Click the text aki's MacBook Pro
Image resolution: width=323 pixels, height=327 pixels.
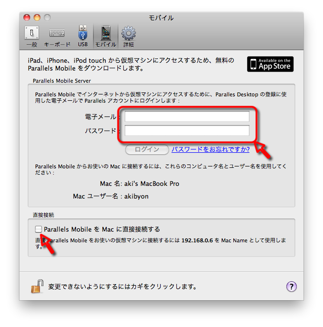point(152,183)
